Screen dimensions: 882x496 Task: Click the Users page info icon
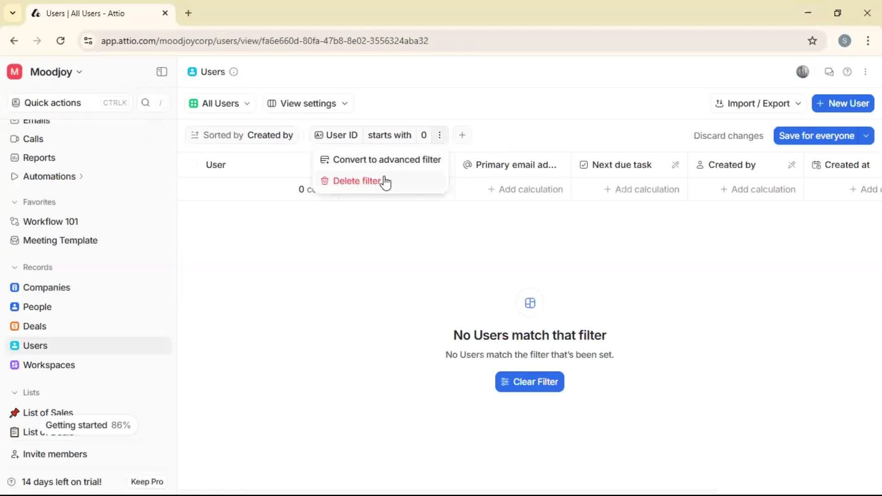point(234,72)
